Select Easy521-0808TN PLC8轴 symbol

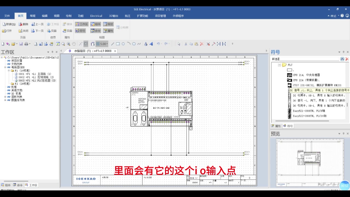pos(310,111)
